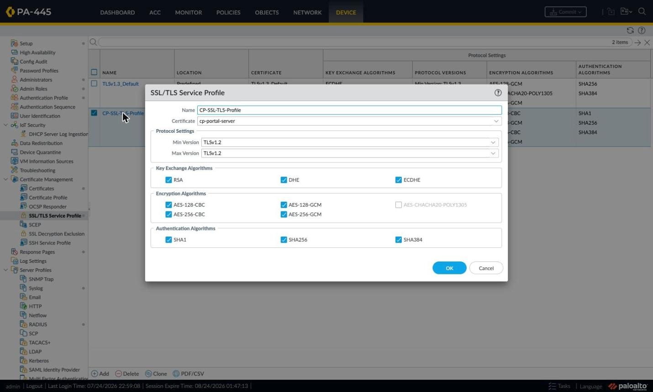This screenshot has width=653, height=392.
Task: Uncheck the RSA key exchange checkbox
Action: click(169, 180)
